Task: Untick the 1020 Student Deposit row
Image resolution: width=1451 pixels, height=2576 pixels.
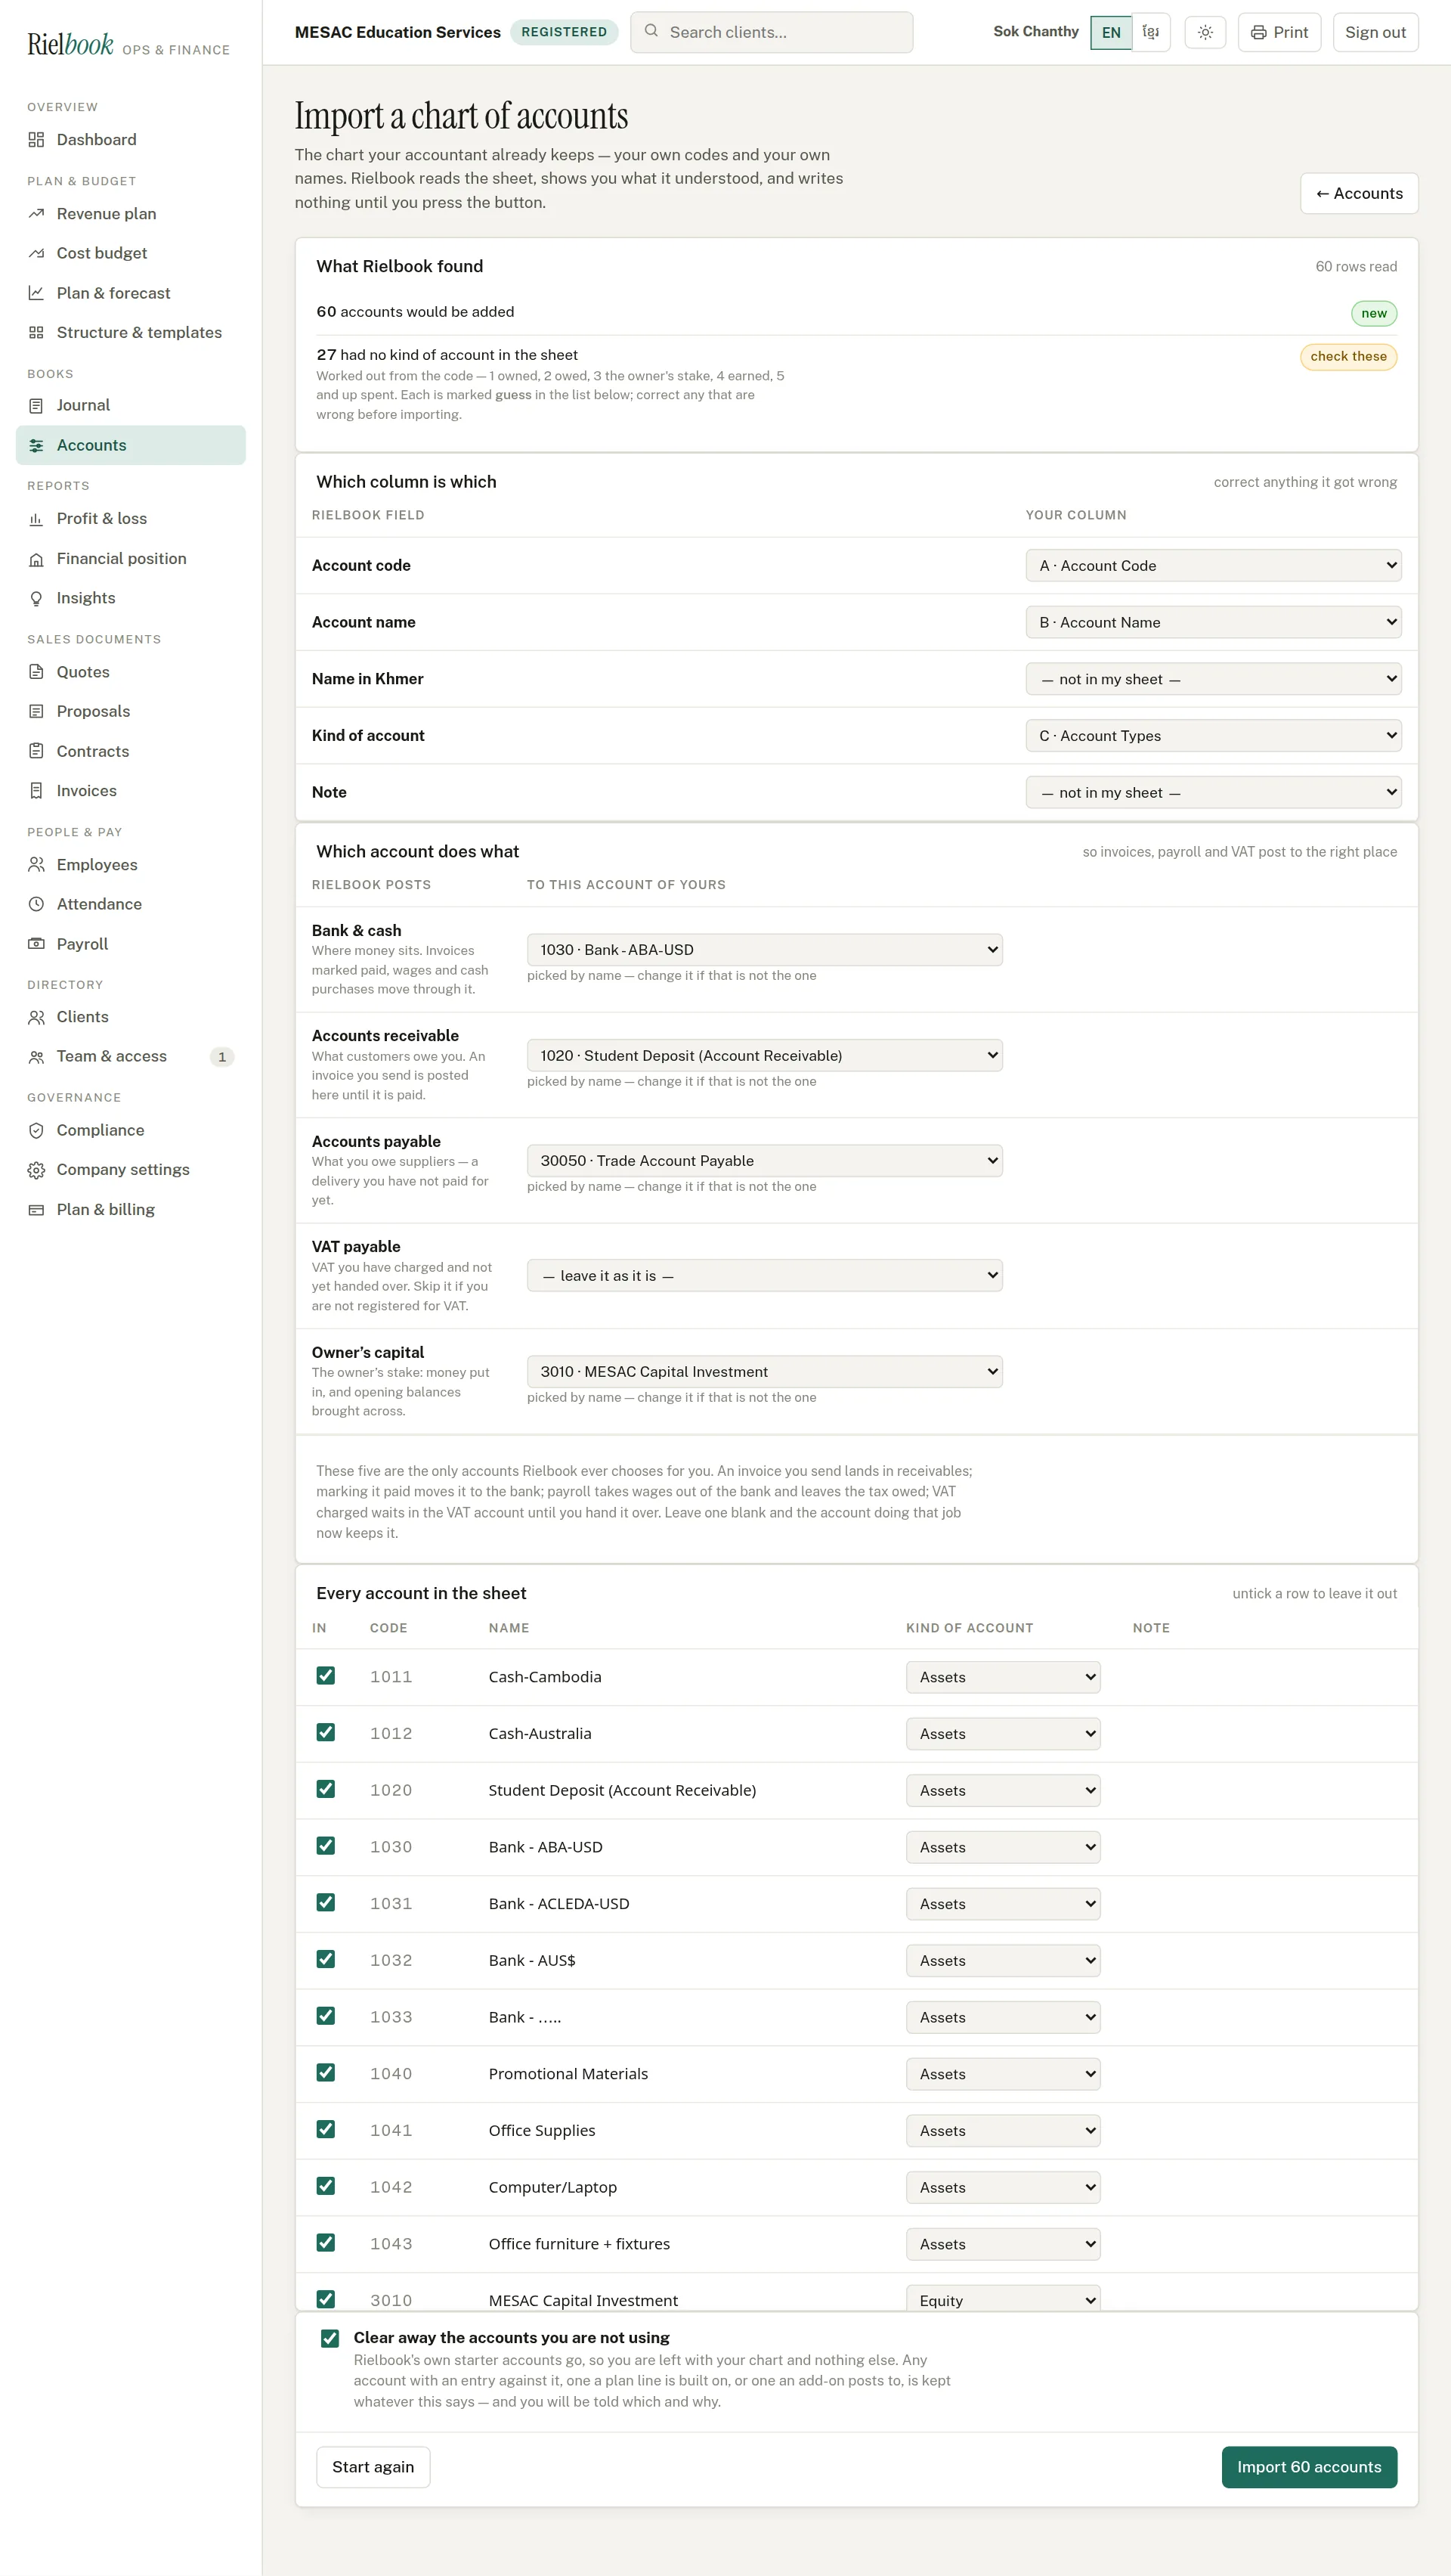Action: [x=326, y=1789]
